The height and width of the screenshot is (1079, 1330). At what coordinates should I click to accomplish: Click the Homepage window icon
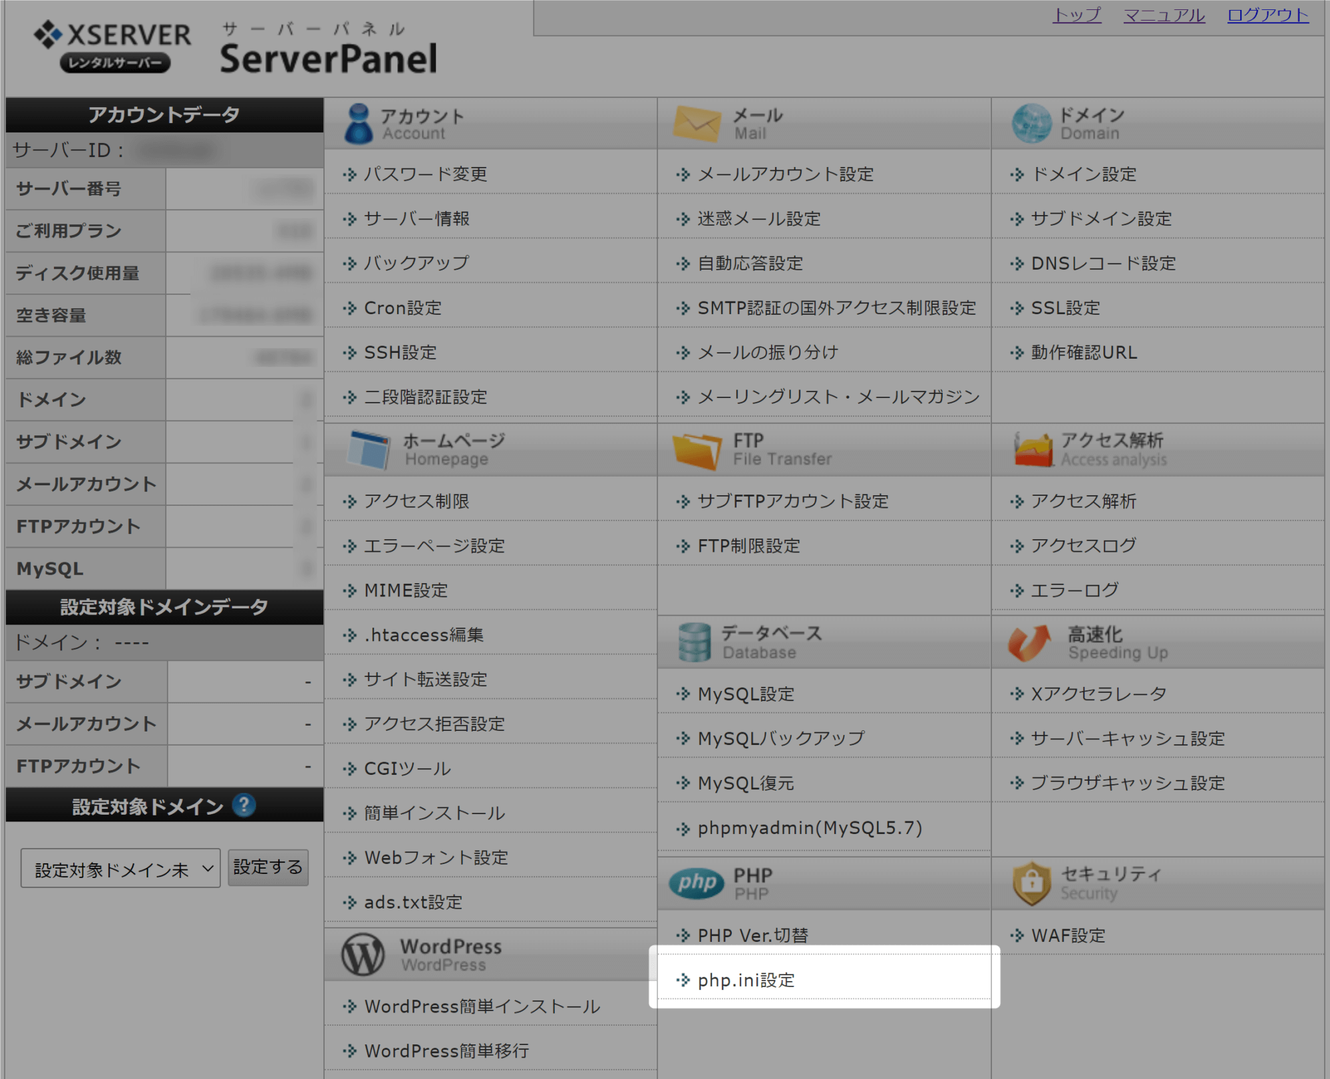368,449
